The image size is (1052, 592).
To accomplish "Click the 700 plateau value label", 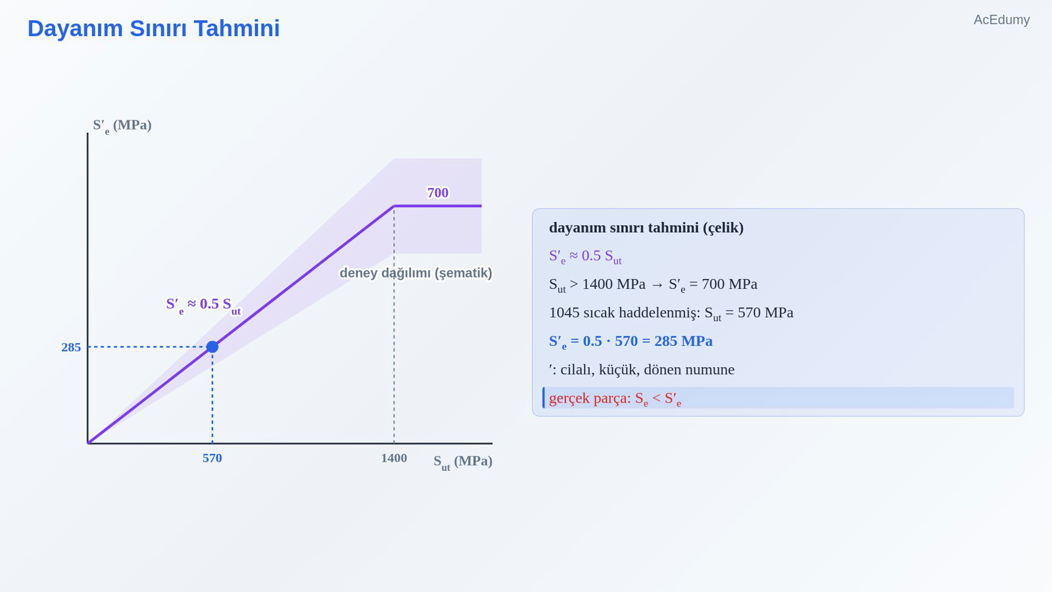I will pos(438,193).
